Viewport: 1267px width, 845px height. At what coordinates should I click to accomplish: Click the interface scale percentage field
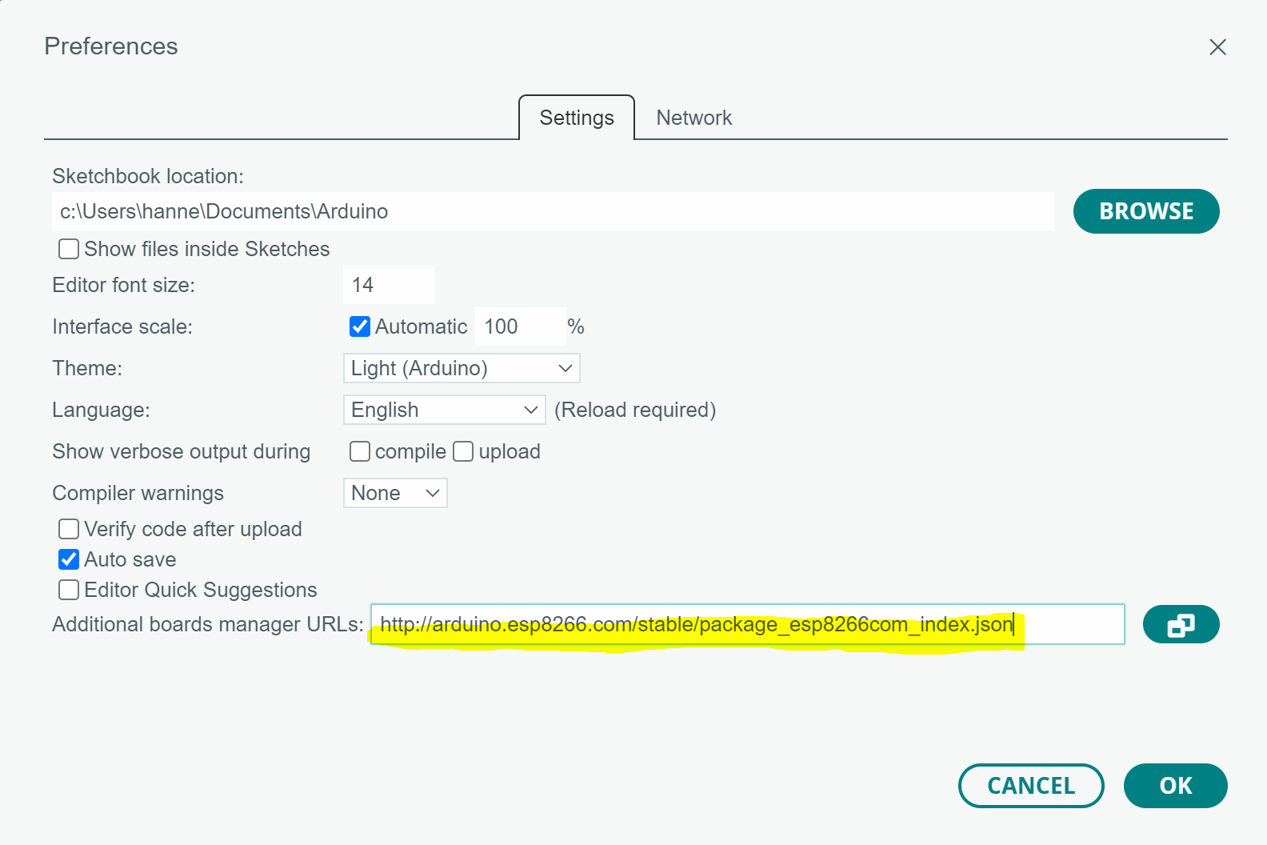coord(521,326)
